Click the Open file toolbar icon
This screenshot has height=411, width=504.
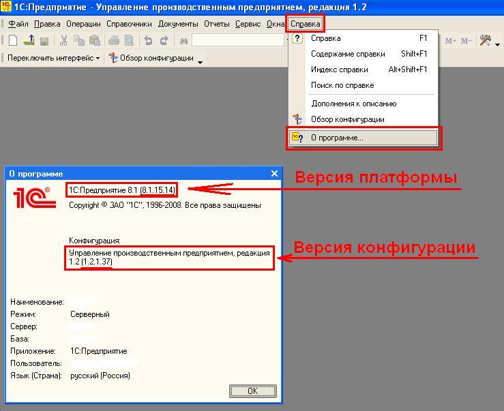coord(29,40)
